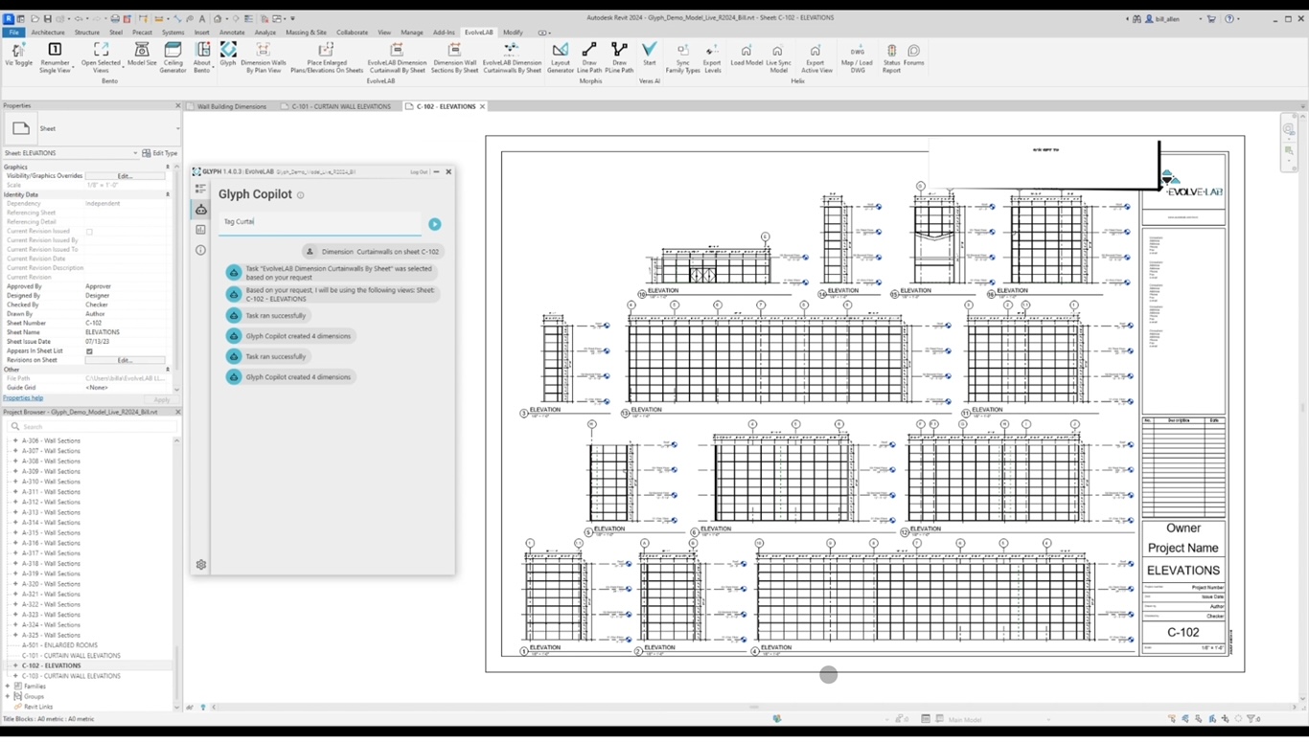This screenshot has height=743, width=1309.
Task: Collapse the Other properties section
Action: coord(168,370)
